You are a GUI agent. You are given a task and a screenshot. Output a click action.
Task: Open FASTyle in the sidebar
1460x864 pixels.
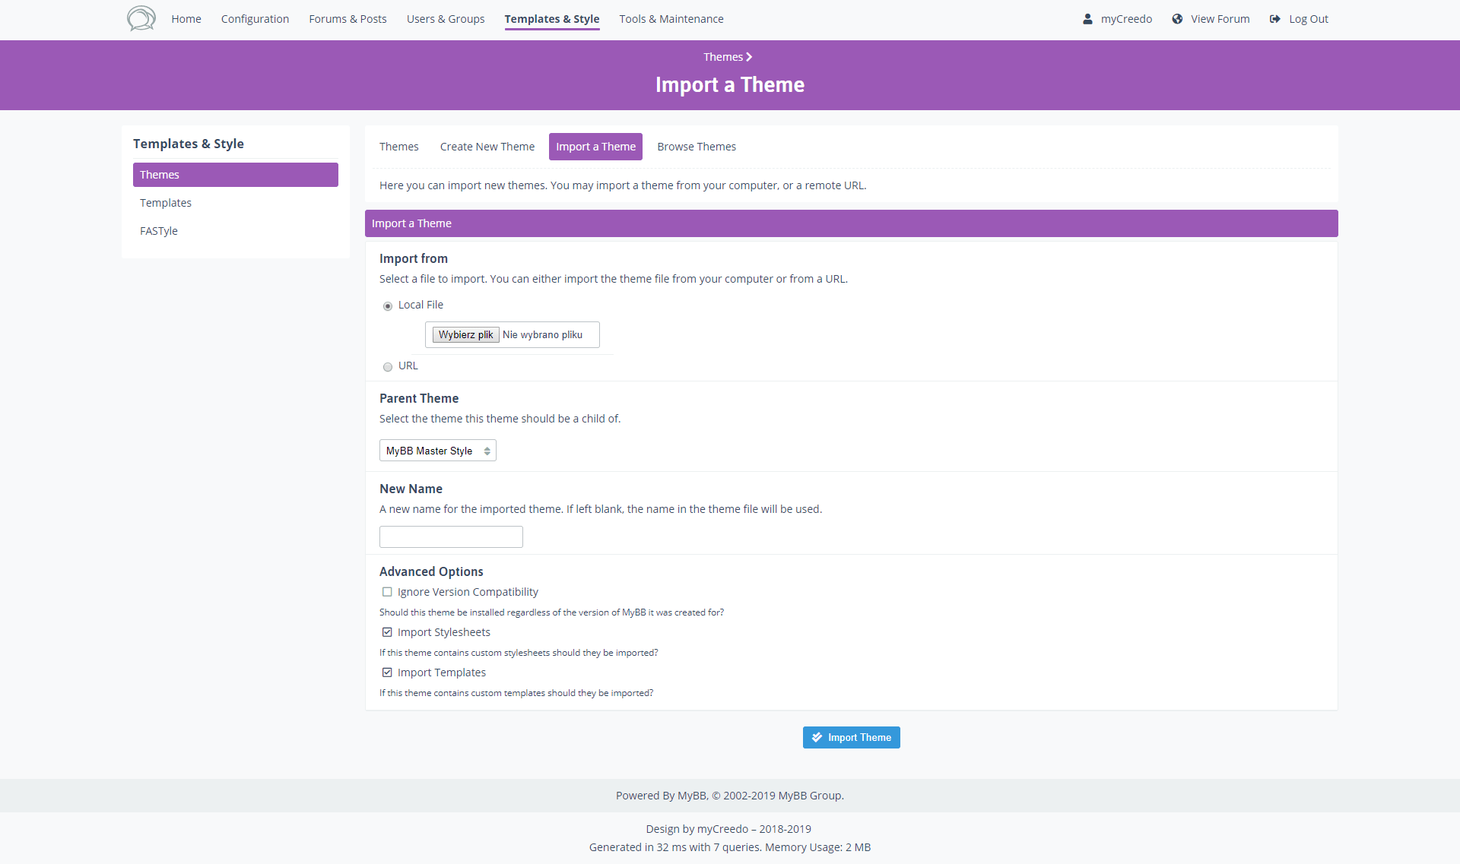click(x=159, y=231)
